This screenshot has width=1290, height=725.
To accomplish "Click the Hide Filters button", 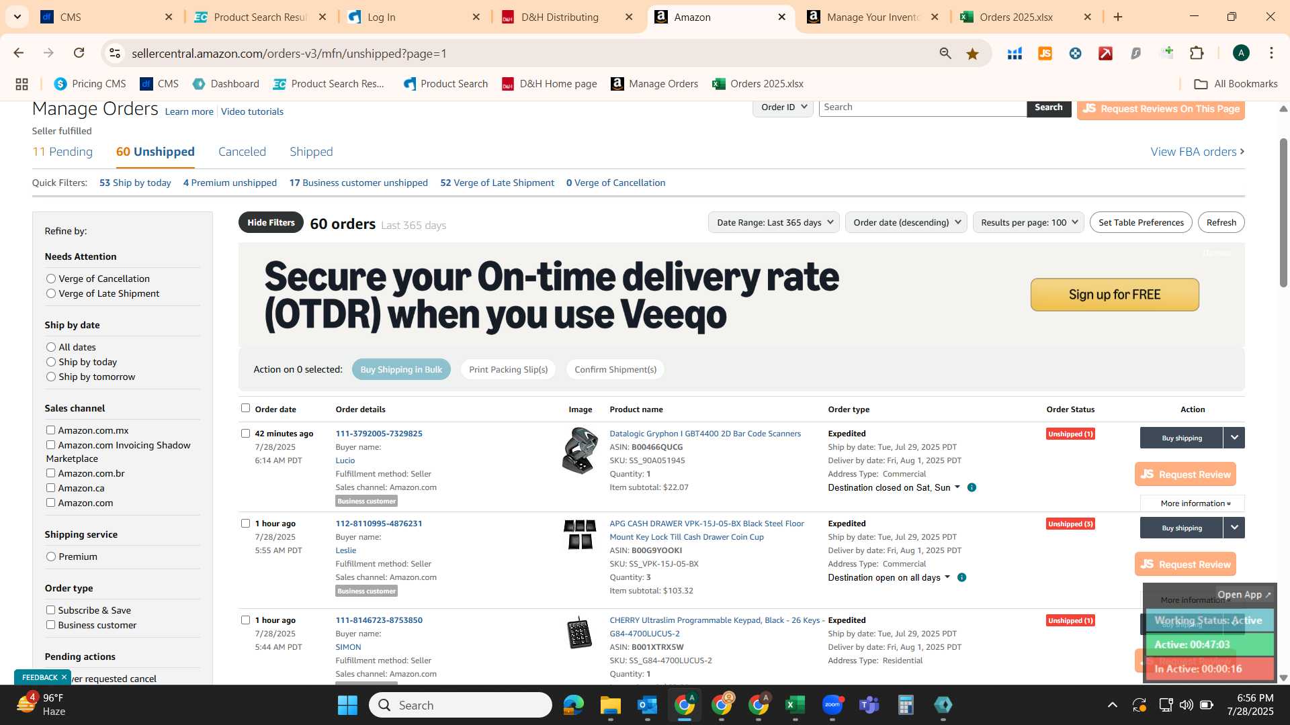I will (x=271, y=223).
